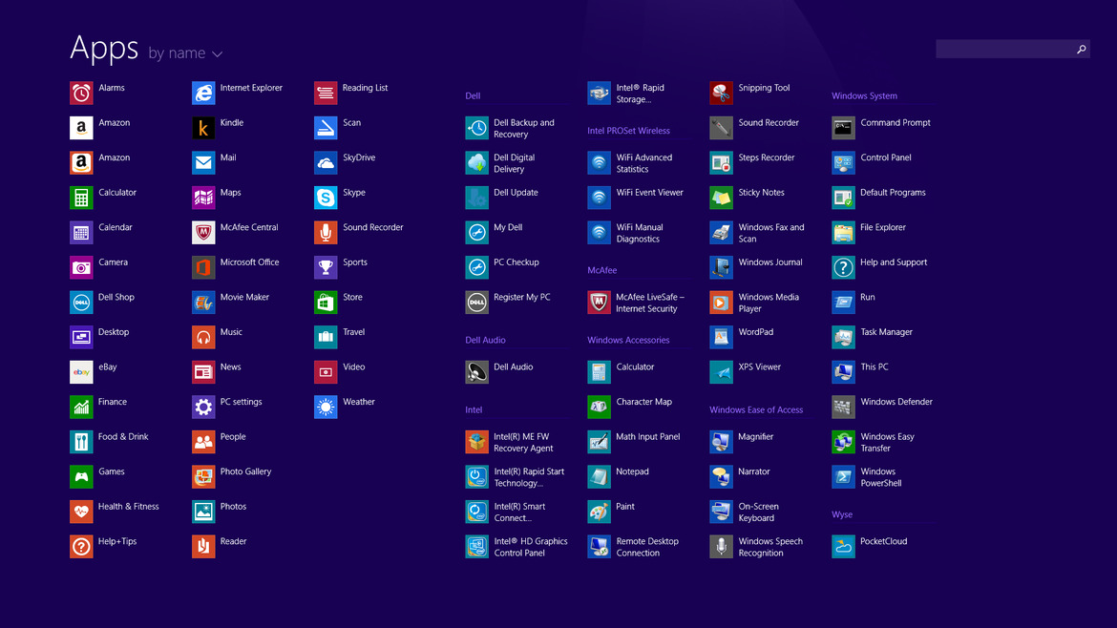
Task: Select the Windows System group header
Action: point(864,95)
